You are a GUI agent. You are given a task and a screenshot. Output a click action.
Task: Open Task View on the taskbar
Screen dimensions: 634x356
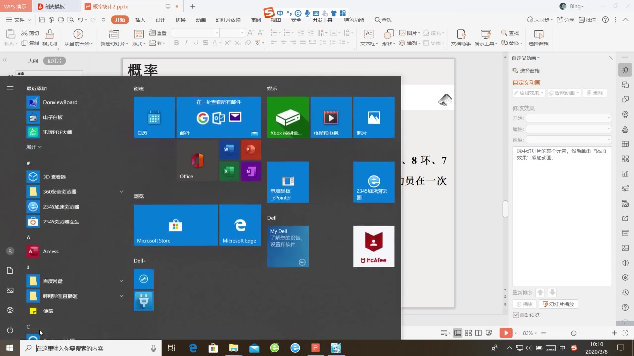172,348
